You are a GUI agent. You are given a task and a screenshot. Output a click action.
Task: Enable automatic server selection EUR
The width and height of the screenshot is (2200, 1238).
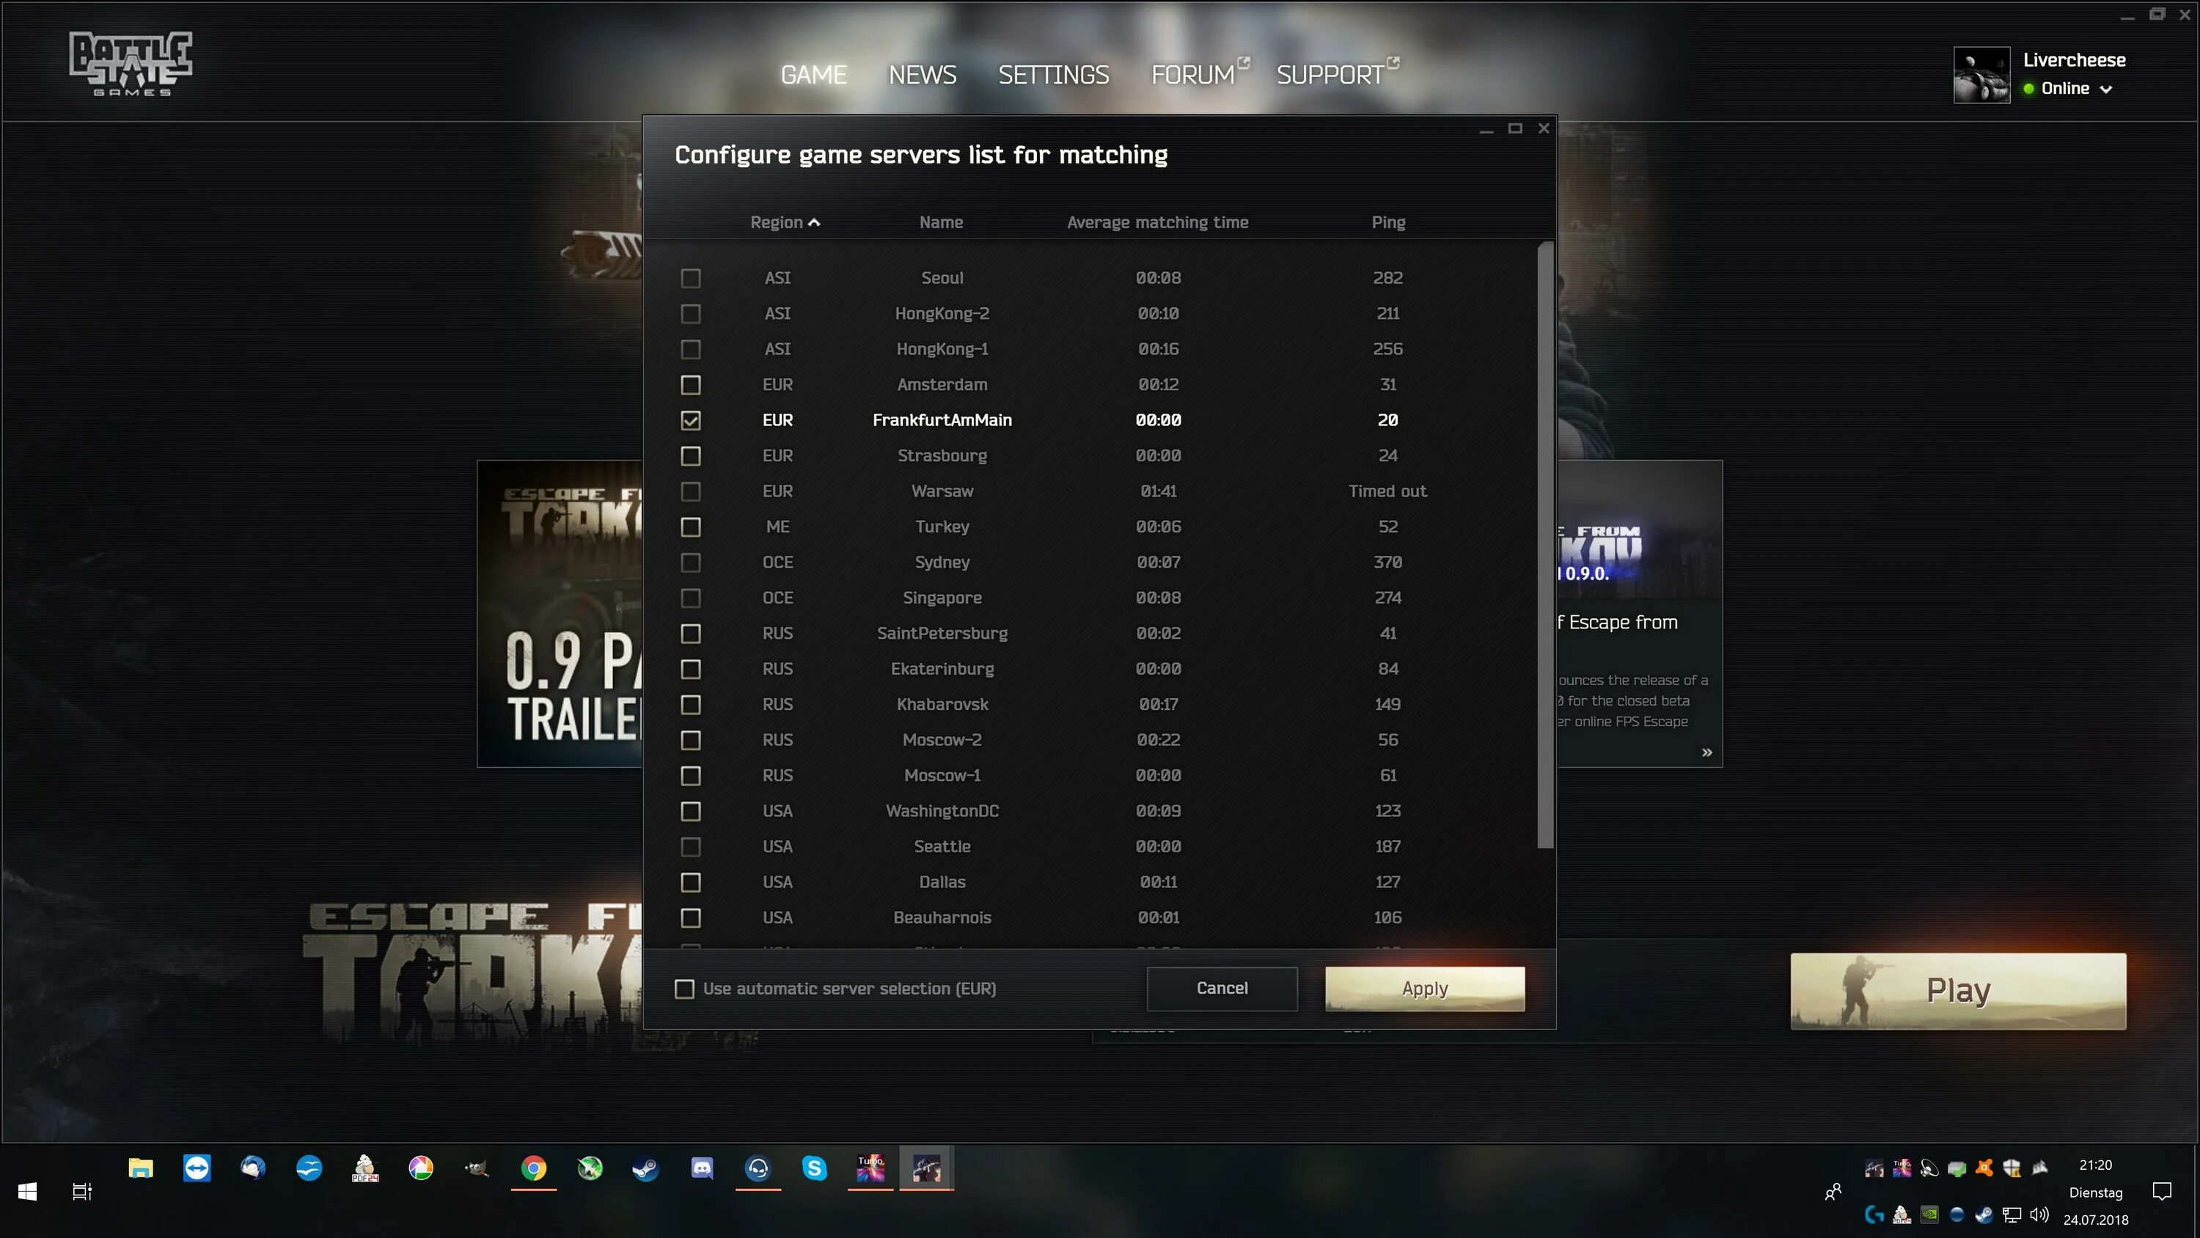pos(683,989)
